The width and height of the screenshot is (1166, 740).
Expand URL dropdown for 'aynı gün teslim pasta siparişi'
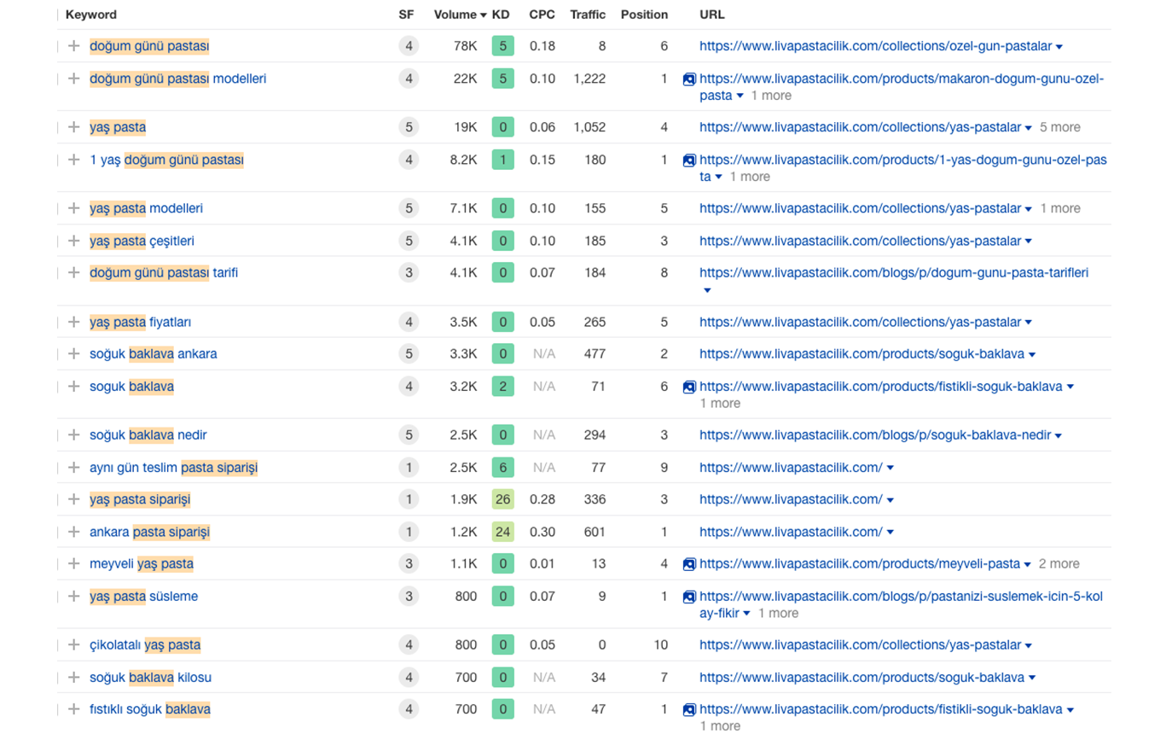pyautogui.click(x=890, y=468)
